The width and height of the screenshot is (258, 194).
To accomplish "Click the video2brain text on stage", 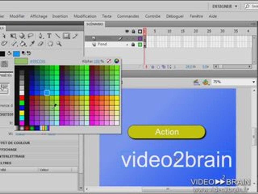I will (177, 160).
